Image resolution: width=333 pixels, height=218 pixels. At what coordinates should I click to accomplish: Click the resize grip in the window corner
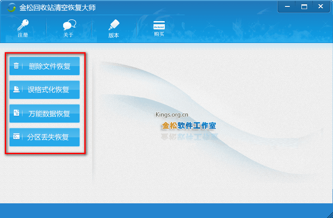pos(330,215)
